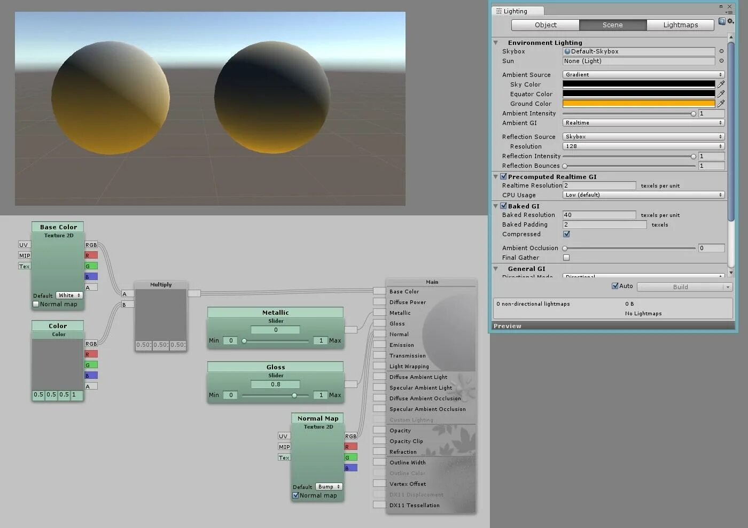Click the Baked Padding input field
Screen dimensions: 748x528
point(605,224)
